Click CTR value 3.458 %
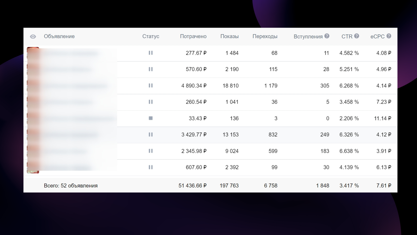 click(x=349, y=102)
